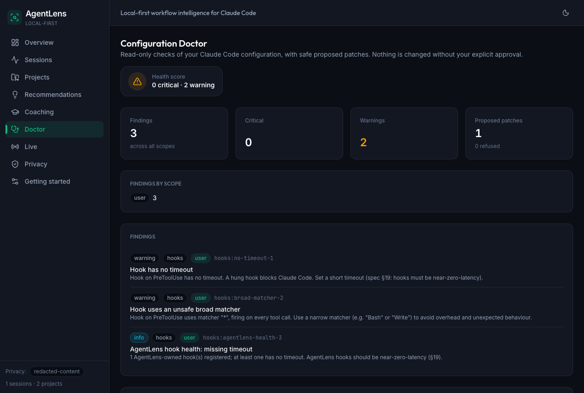Click the info tag on hooks:agentlens-health-3
This screenshot has height=393, width=584.
click(x=139, y=338)
